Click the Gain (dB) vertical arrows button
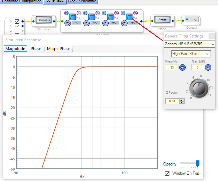218x181 pixels. [x=208, y=68]
